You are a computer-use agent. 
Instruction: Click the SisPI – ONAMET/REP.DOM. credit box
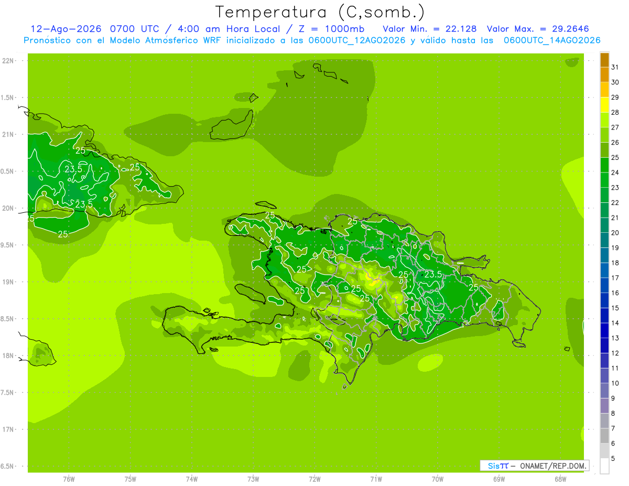tap(534, 466)
